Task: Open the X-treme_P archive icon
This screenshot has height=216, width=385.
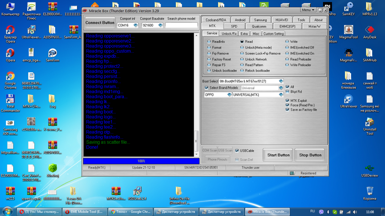Action: pyautogui.click(x=52, y=124)
